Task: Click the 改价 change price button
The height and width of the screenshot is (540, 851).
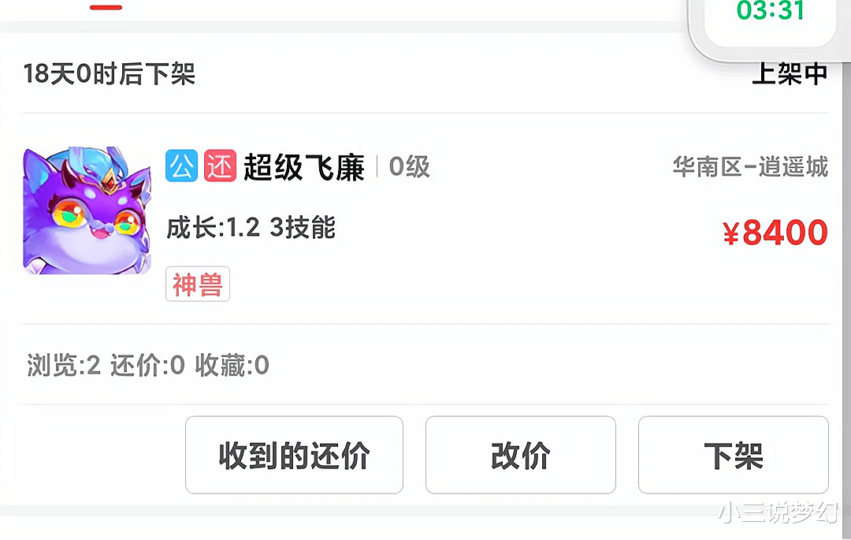Action: click(x=521, y=455)
